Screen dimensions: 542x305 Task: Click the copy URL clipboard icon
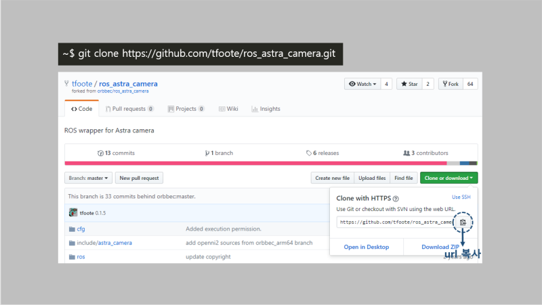tap(463, 222)
